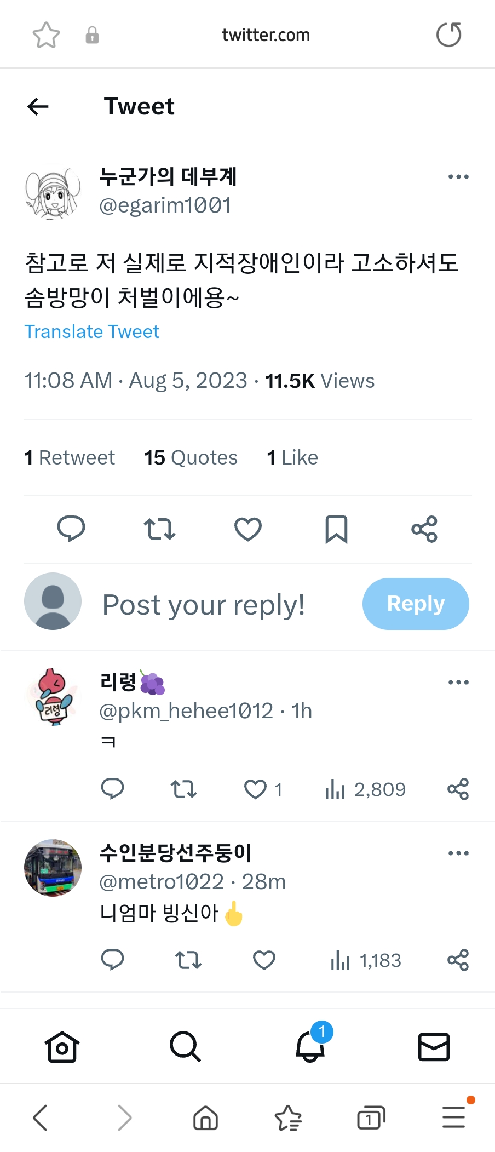
Task: Open direct messages envelope
Action: click(434, 1047)
